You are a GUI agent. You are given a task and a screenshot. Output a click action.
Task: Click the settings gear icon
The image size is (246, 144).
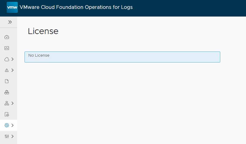[x=7, y=125]
